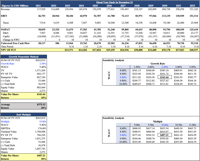This screenshot has height=161, width=200.
Task: Select the boxed $407.21 in multiple sensitivity table
Action: coord(165,135)
